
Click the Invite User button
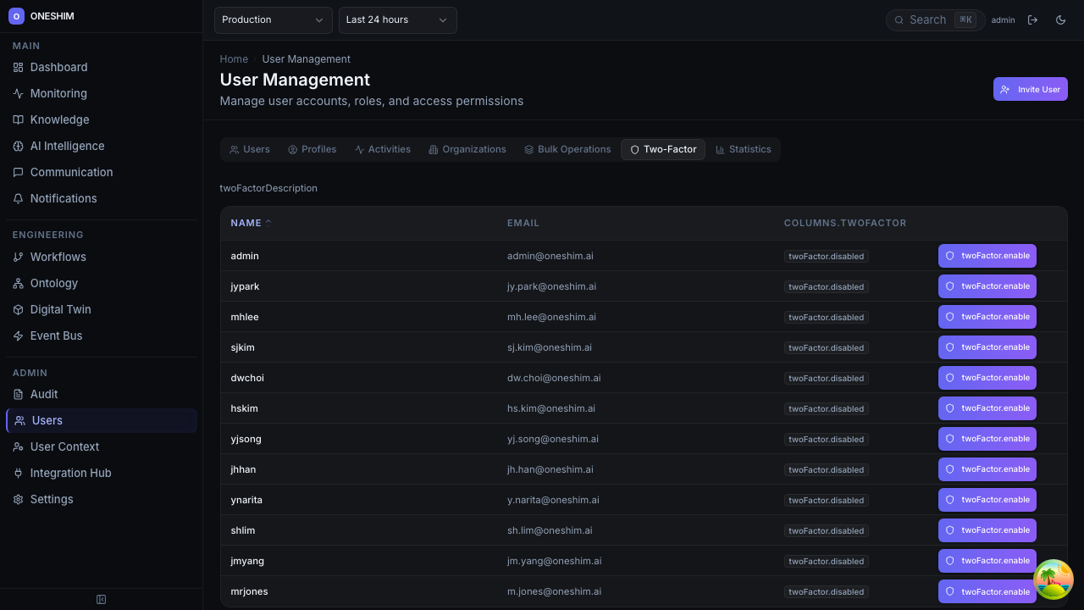(x=1030, y=89)
